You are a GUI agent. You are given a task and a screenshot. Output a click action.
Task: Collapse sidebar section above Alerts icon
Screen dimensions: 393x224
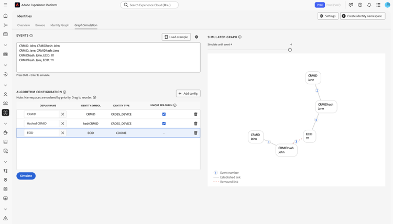point(6,209)
